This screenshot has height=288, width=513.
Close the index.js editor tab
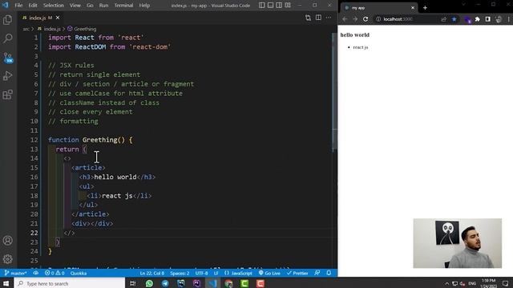pos(58,18)
